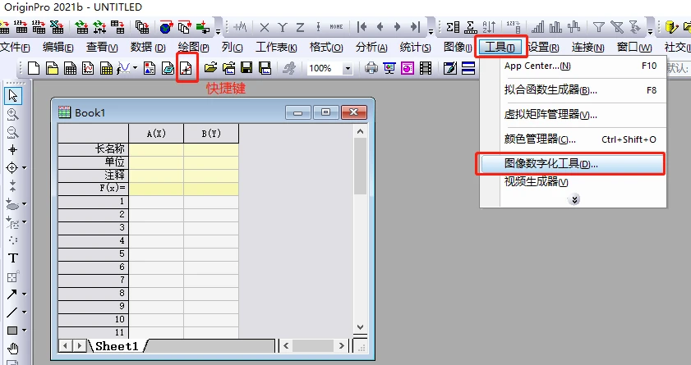
Task: Switch to Sheet1 tab
Action: click(x=117, y=346)
